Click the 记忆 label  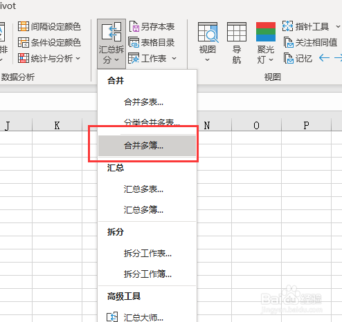point(304,58)
